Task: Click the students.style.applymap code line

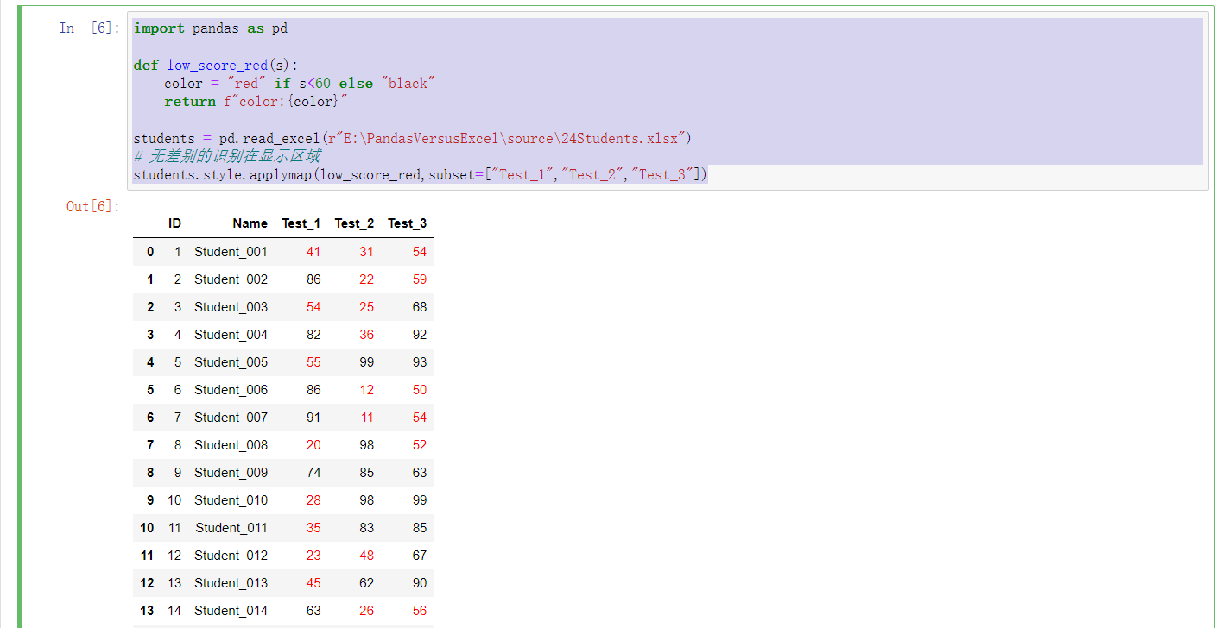Action: [421, 175]
